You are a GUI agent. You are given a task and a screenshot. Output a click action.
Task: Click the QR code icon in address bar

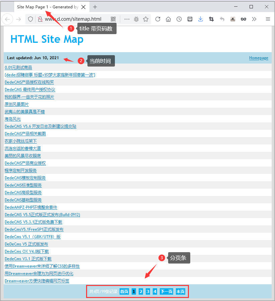(x=113, y=19)
